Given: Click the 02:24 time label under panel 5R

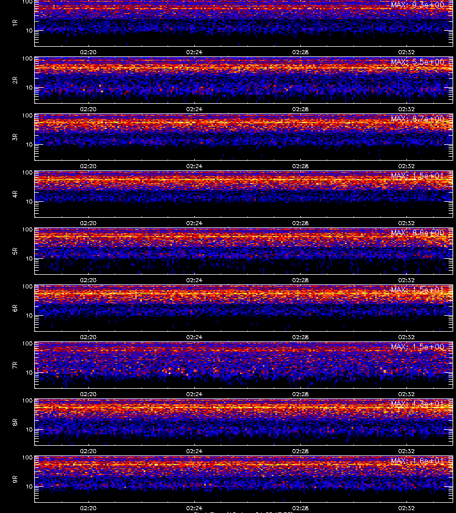Looking at the screenshot, I should point(194,280).
